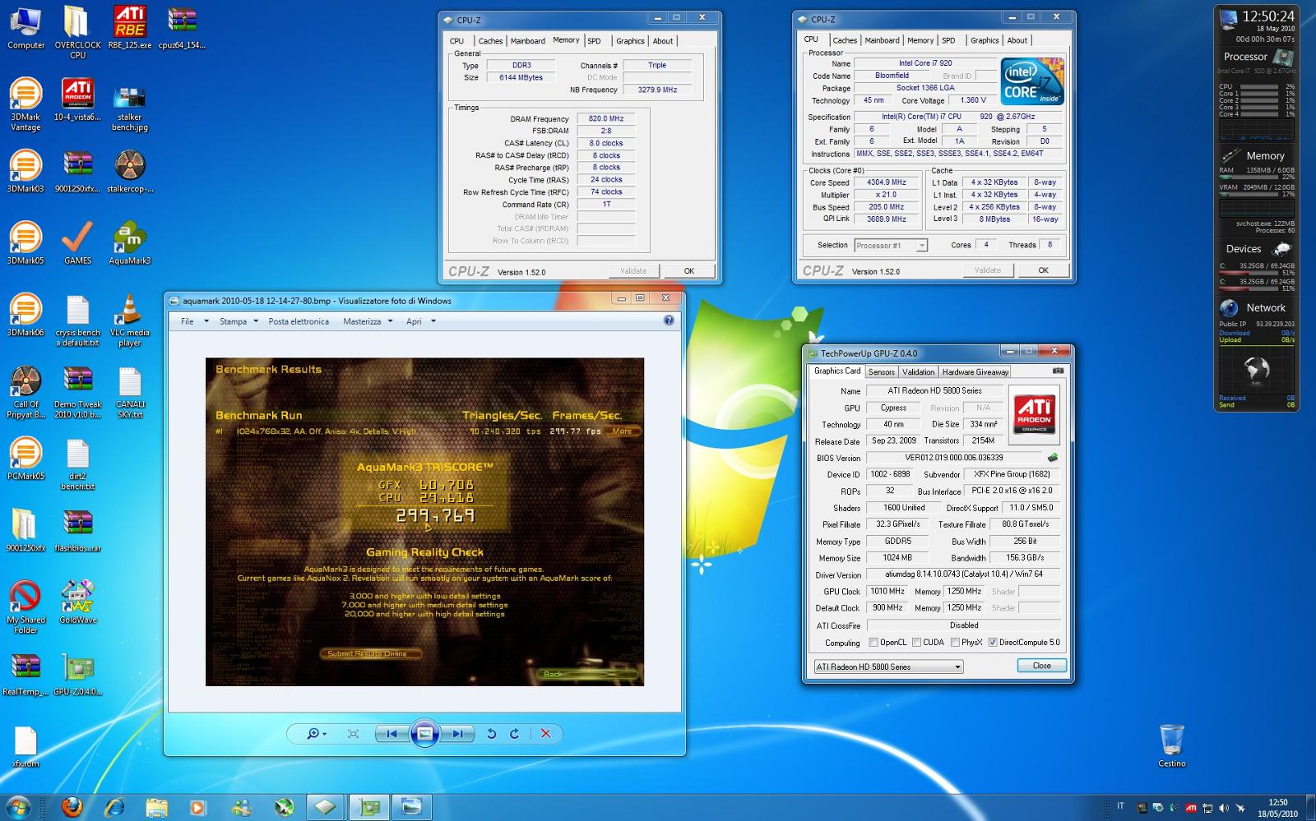Toggle the DirectCompute 5.0 checkbox
The width and height of the screenshot is (1316, 821).
(x=993, y=643)
